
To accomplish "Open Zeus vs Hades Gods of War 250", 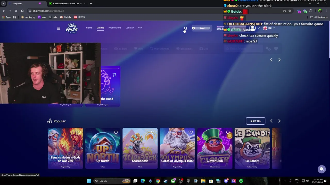I will 65,148.
